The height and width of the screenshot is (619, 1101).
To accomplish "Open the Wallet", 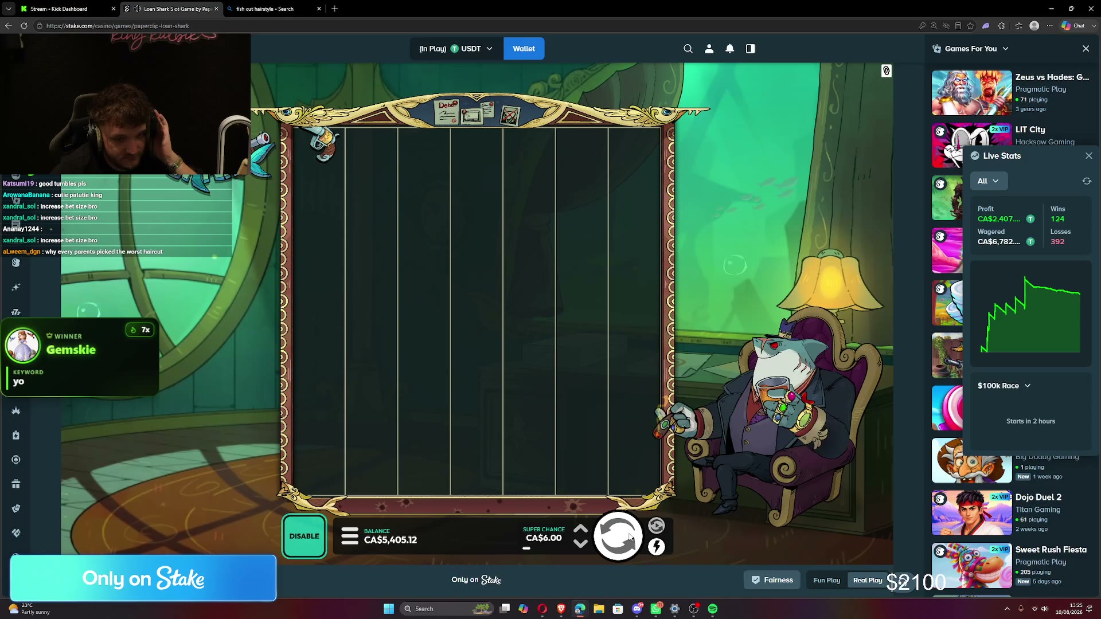I will [524, 49].
